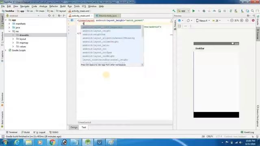260x146 pixels.
Task: Open Google Chrome from the taskbar
Action: [x=52, y=142]
